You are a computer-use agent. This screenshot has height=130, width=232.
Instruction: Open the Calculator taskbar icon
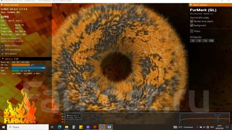74,127
